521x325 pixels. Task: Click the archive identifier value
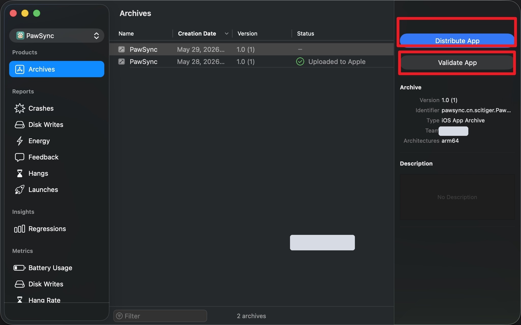tap(476, 110)
